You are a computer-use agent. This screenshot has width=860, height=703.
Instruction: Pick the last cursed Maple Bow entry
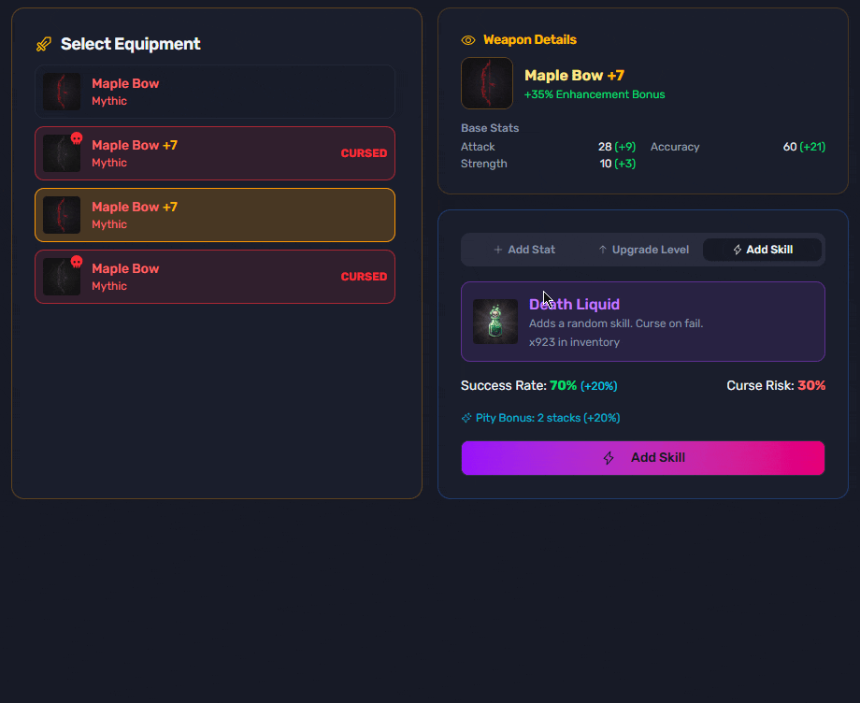point(215,277)
